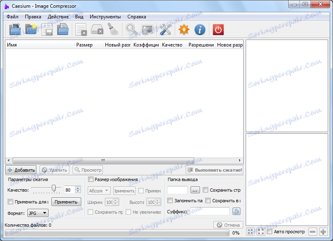Click the Open list toolbar icon

pos(63,29)
